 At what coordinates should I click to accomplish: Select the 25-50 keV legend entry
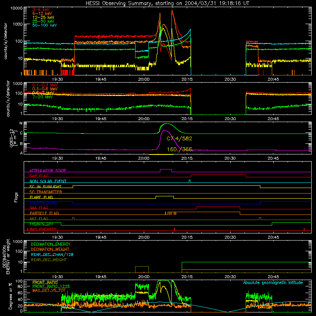pyautogui.click(x=43, y=21)
